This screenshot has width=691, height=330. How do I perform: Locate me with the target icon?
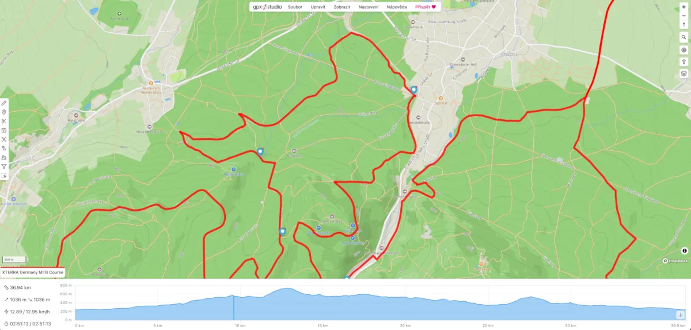(x=684, y=50)
